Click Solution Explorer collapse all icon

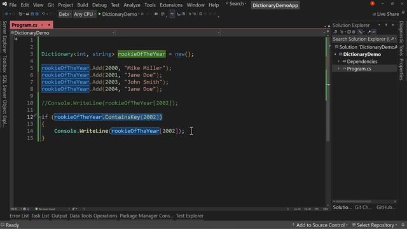coord(349,32)
